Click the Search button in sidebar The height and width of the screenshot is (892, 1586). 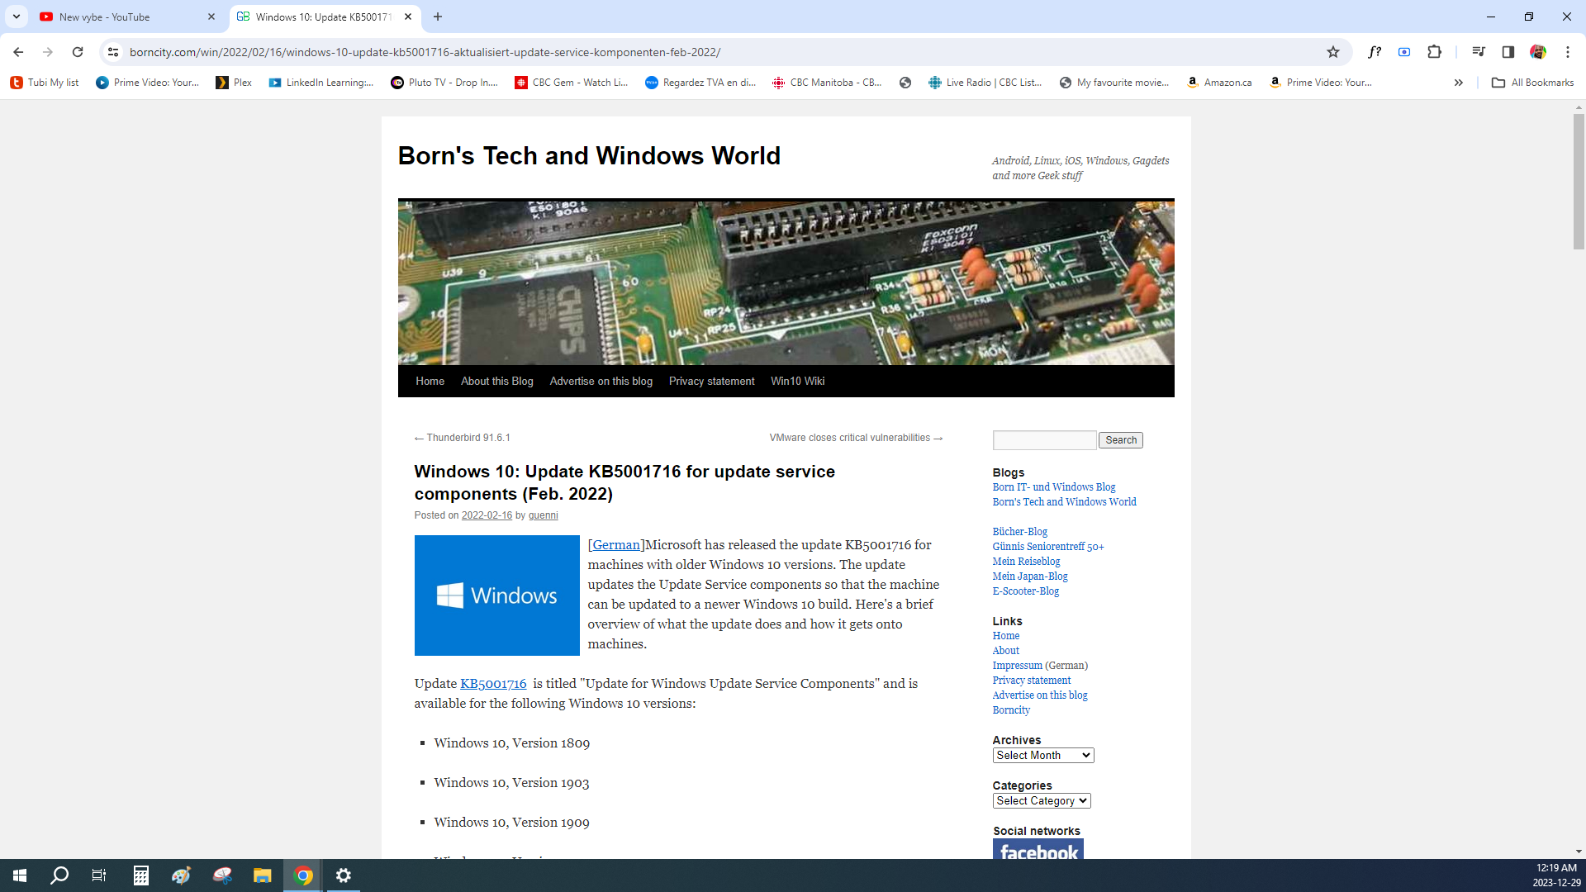pos(1120,440)
